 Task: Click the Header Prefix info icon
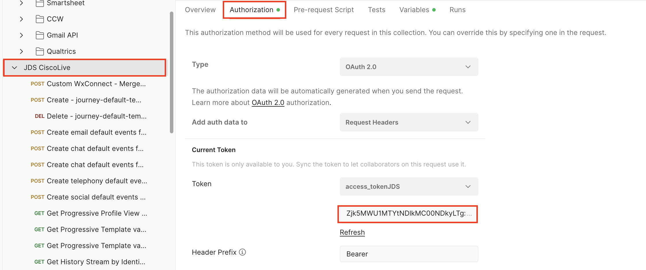243,252
